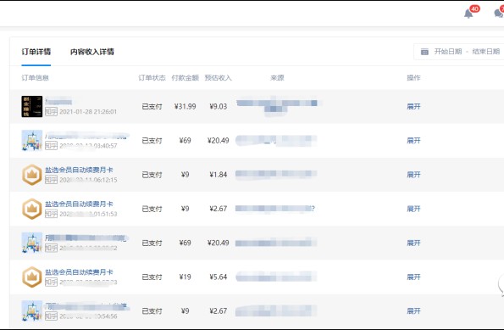Switch to the 订单详情 tab
Image resolution: width=504 pixels, height=330 pixels.
[36, 52]
